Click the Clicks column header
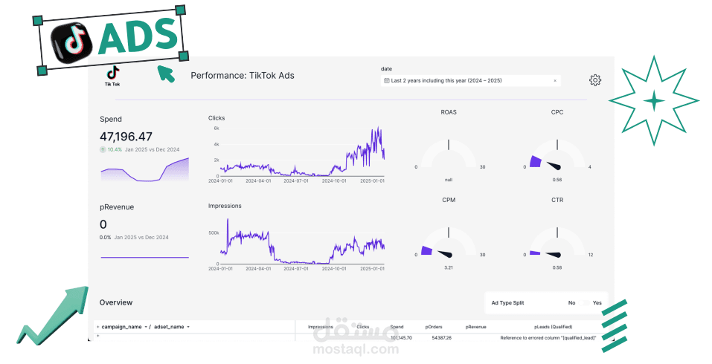 (363, 327)
